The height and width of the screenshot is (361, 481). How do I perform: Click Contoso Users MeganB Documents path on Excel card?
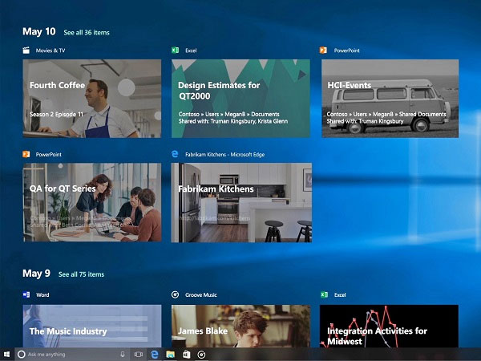(x=228, y=114)
